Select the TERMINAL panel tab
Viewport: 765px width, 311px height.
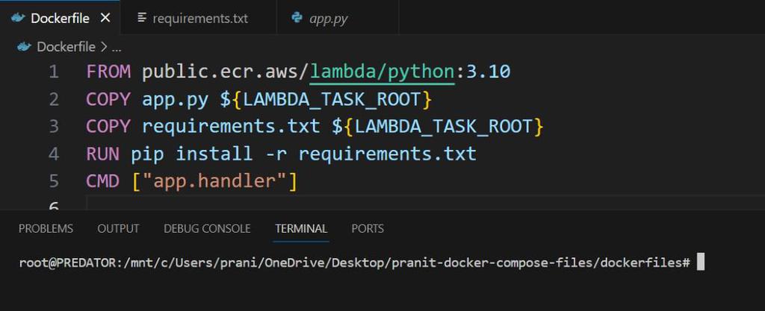coord(301,228)
